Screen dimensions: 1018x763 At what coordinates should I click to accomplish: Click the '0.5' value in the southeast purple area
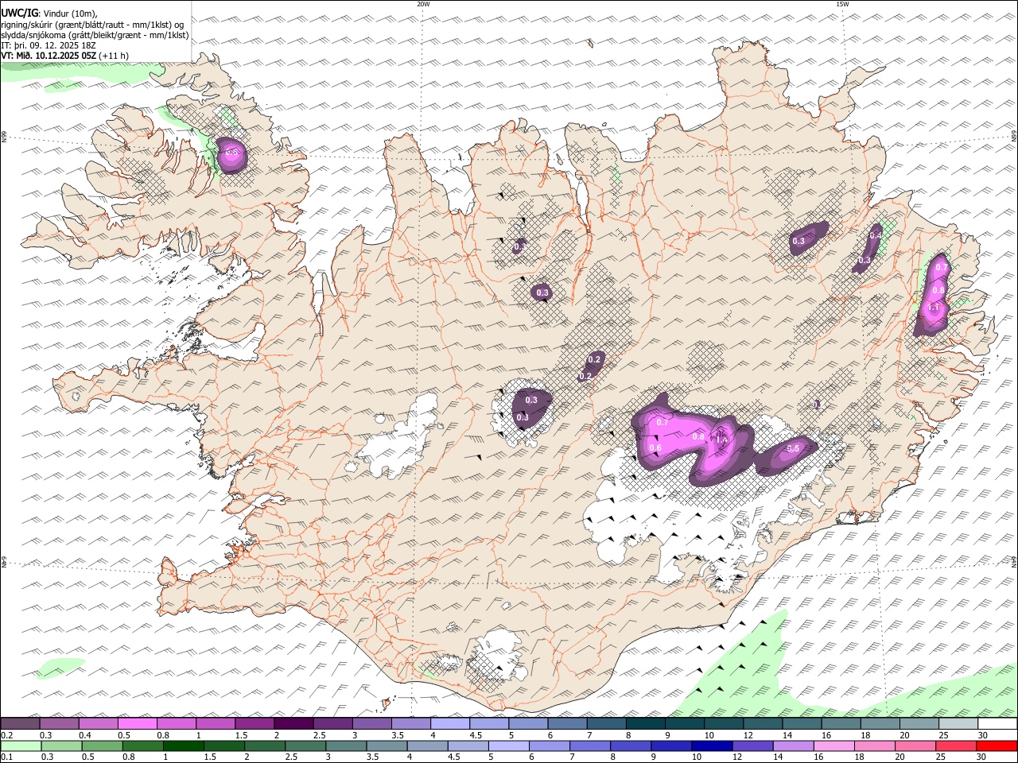click(793, 448)
